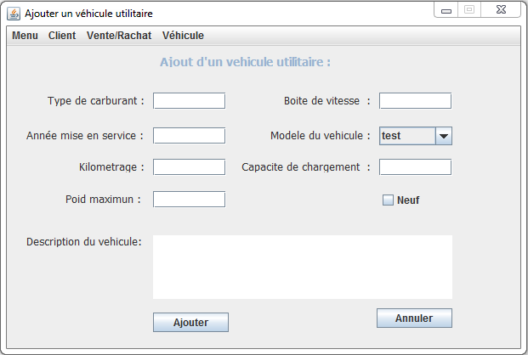528x355 pixels.
Task: Focus the Année mise en service field
Action: coord(190,135)
